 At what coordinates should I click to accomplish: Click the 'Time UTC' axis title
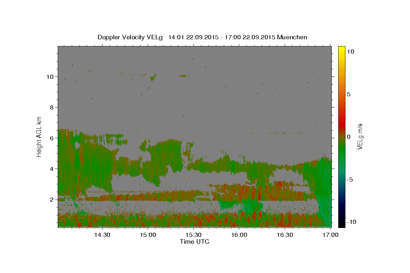[x=194, y=242]
